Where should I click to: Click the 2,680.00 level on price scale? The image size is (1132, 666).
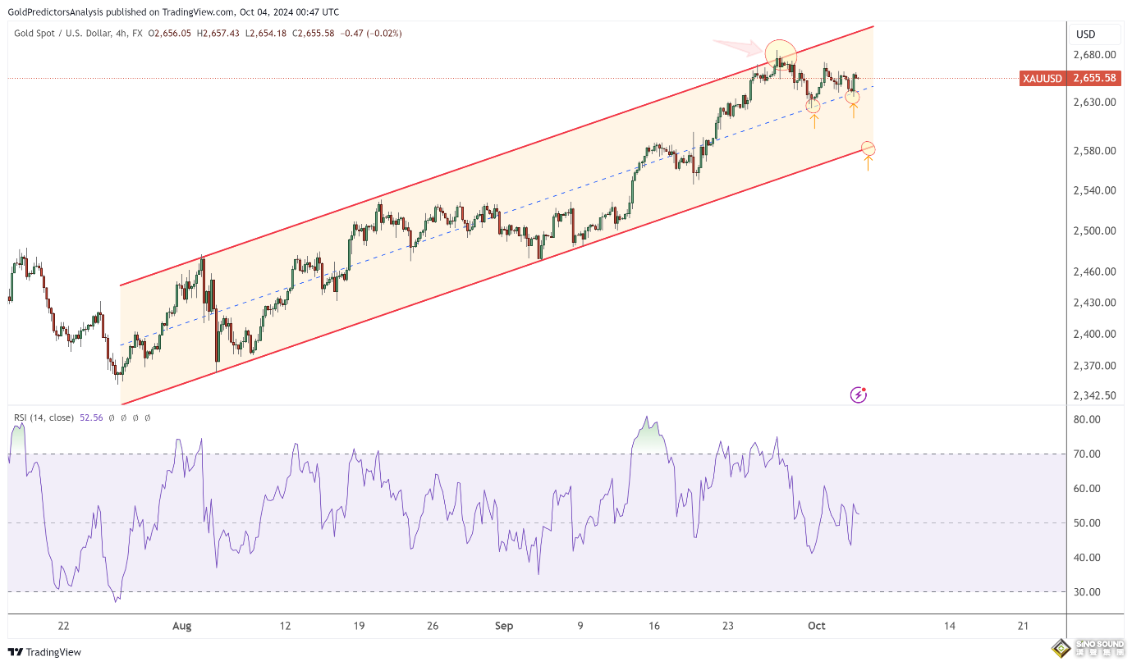click(1094, 55)
